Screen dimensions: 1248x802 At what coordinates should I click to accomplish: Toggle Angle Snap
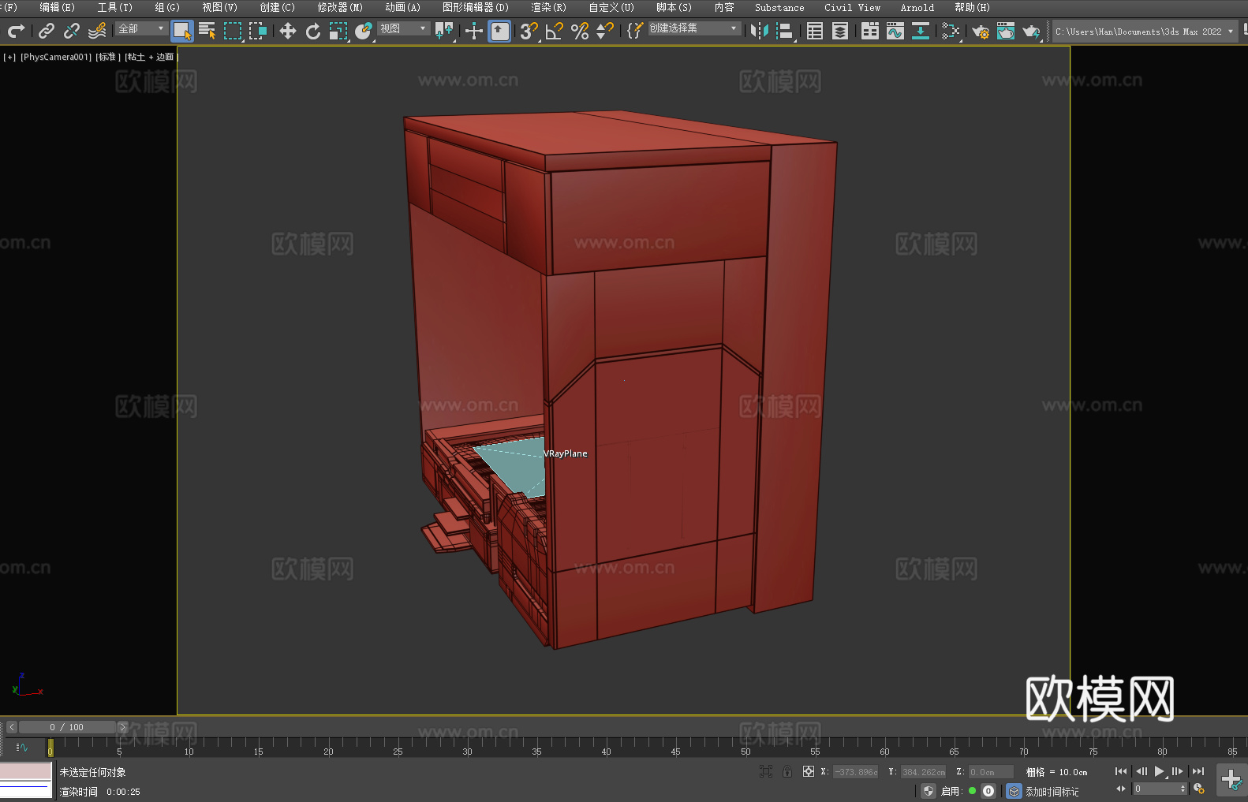555,31
